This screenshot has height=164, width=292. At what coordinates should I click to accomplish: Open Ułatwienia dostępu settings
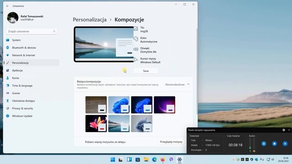point(31,101)
